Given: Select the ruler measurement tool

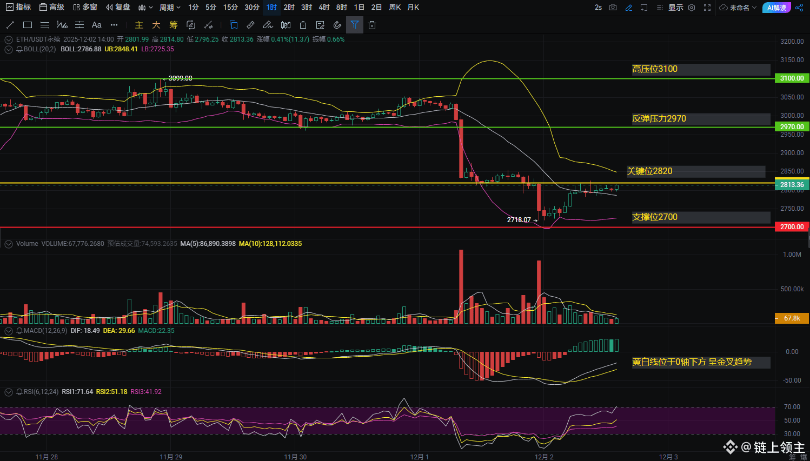Looking at the screenshot, I should point(250,25).
